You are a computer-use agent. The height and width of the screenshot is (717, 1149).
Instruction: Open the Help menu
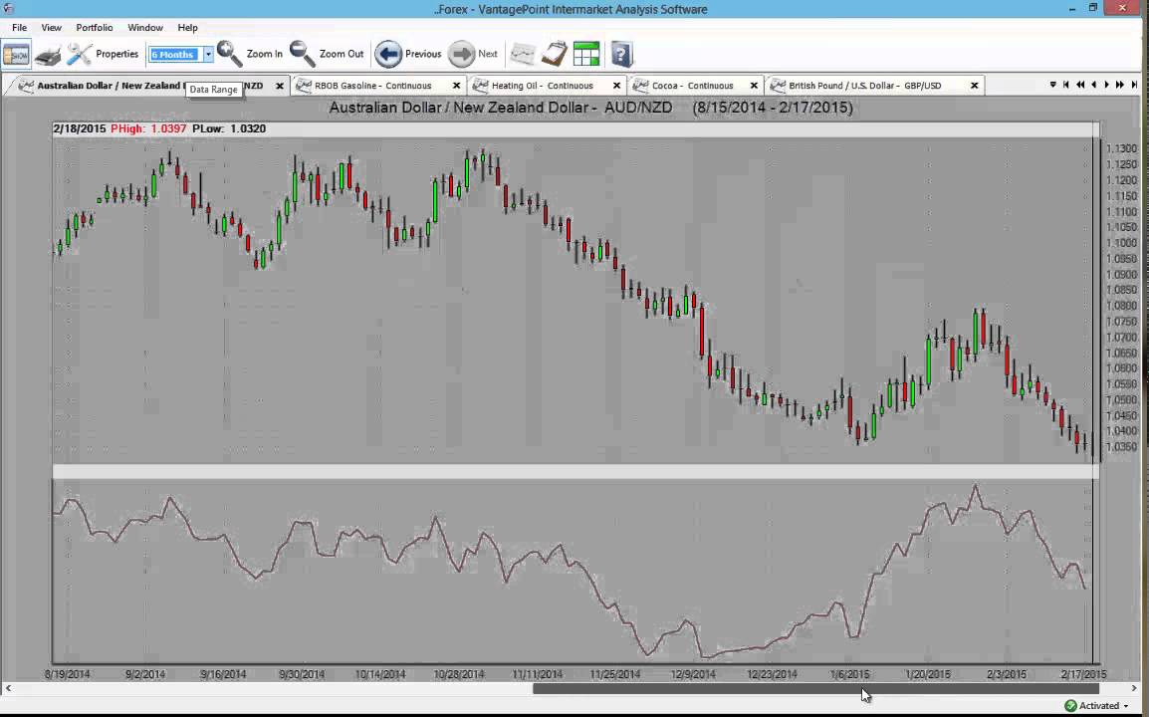click(187, 27)
